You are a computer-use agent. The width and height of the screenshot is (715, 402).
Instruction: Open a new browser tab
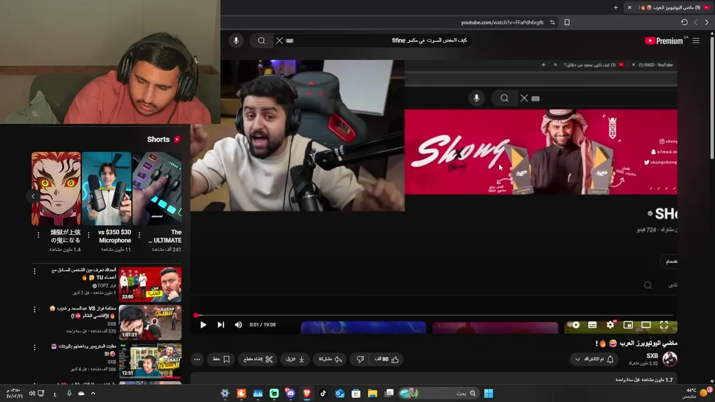(616, 7)
